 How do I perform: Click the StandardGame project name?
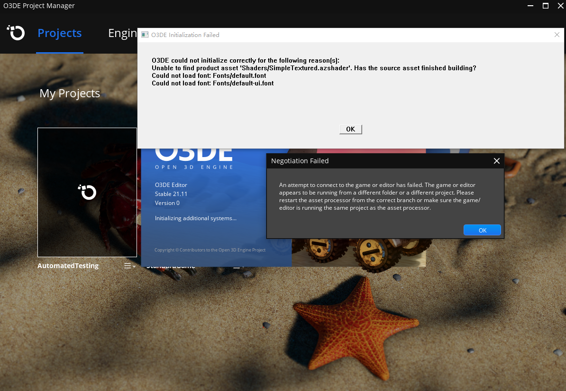(171, 265)
